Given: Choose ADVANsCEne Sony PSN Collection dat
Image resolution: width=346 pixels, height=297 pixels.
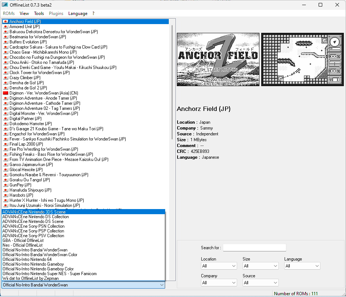Looking at the screenshot, I should click(83, 226).
